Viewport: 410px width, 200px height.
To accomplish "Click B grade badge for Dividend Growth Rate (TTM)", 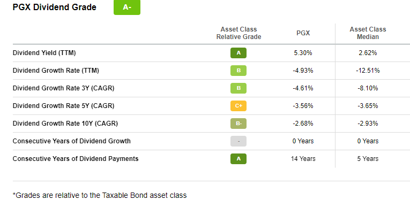I will click(238, 71).
